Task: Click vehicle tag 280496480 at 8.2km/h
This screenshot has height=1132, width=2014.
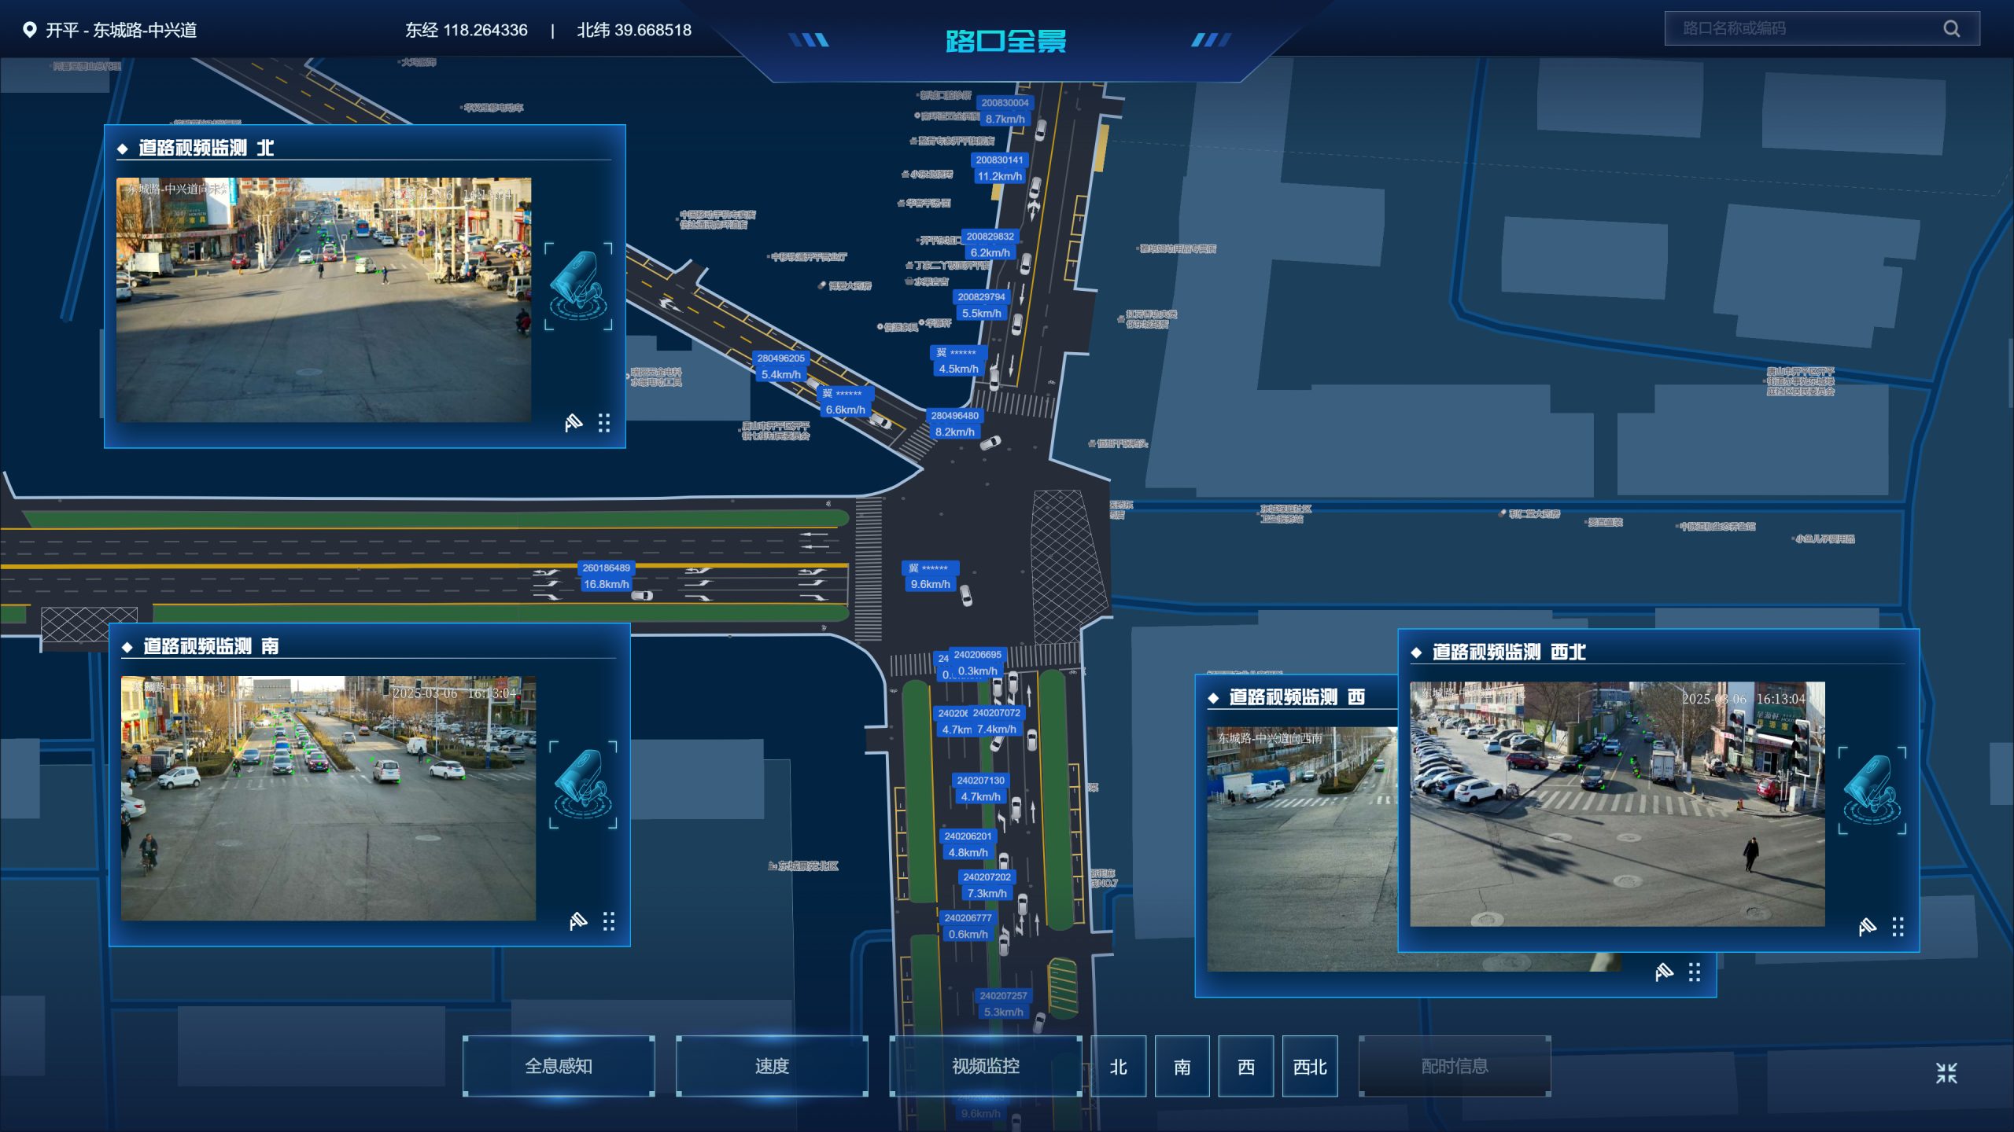Action: click(954, 424)
